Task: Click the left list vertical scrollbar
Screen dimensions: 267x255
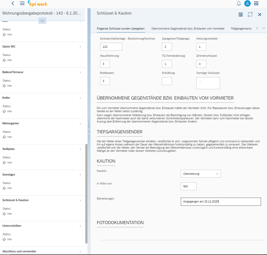Action: tap(86, 194)
